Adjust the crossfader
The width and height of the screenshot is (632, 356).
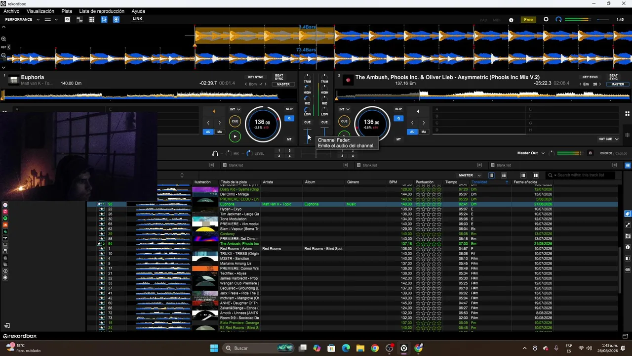(x=316, y=153)
